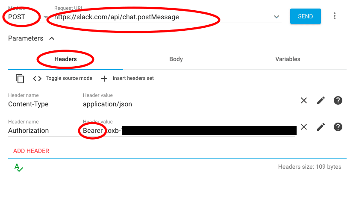Expand the Request URL history dropdown
Screen dimensions: 356x217
[x=277, y=17]
